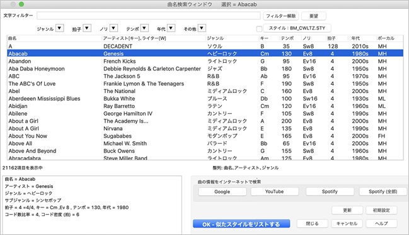Click in the 文字フィルター text field

(x=149, y=16)
